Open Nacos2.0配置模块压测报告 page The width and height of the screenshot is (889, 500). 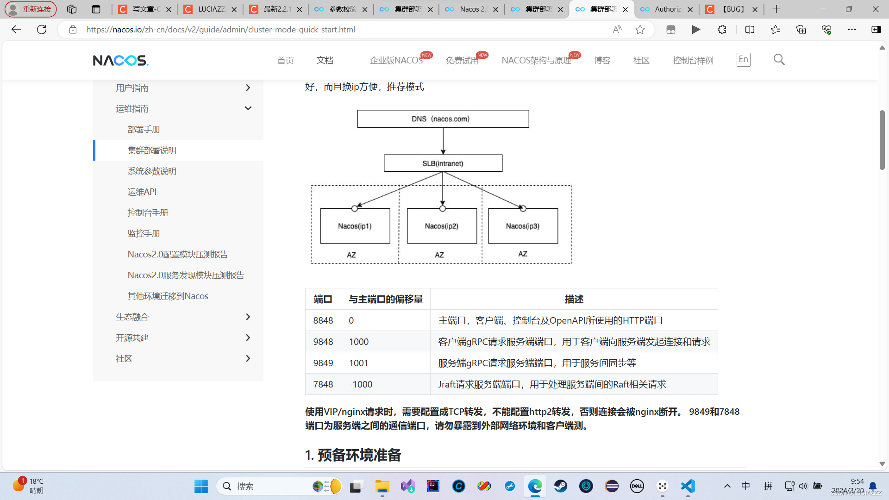[178, 254]
